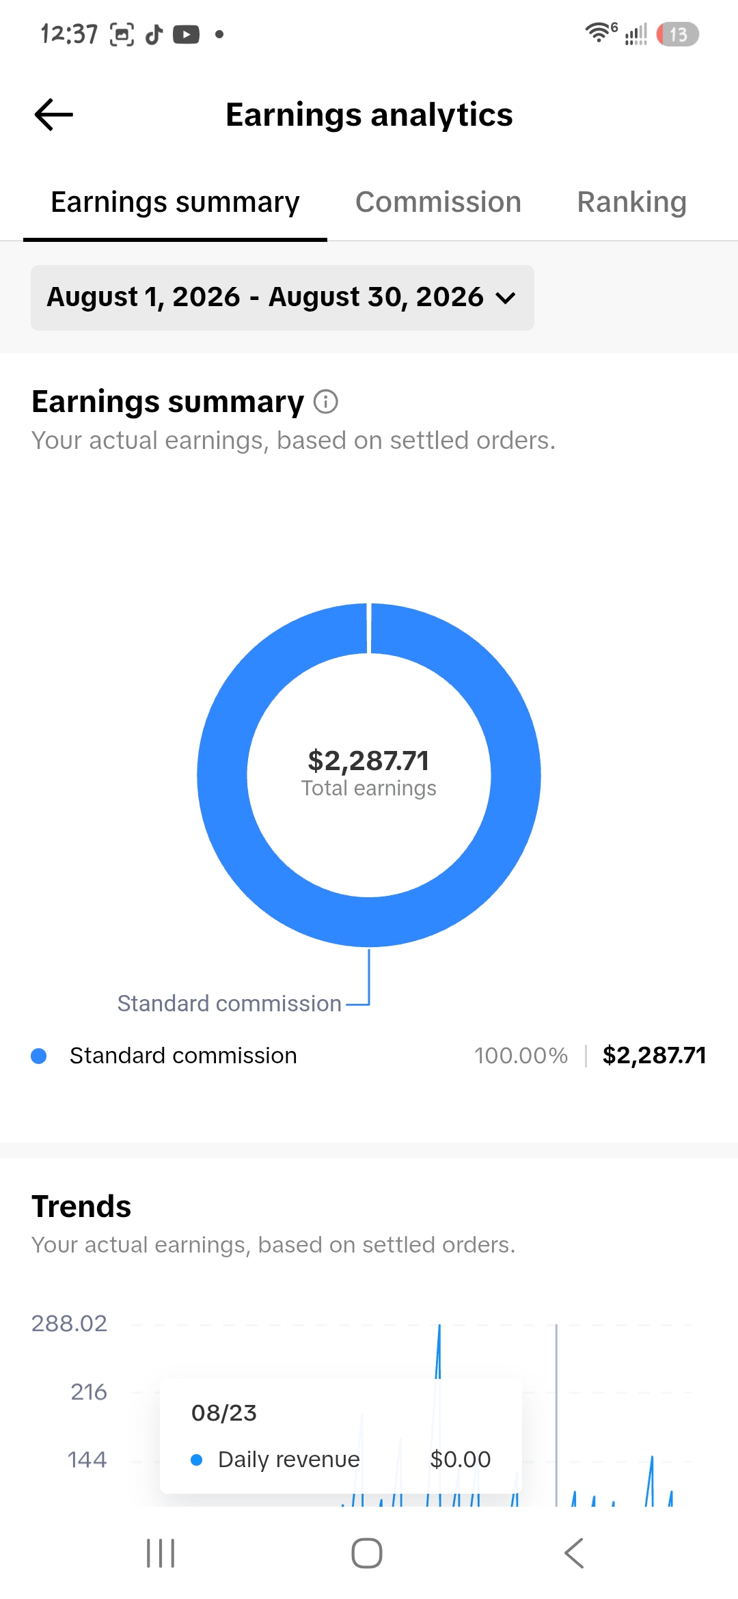This screenshot has width=738, height=1599.
Task: Tap the YouTube notification icon in status bar
Action: (x=186, y=34)
